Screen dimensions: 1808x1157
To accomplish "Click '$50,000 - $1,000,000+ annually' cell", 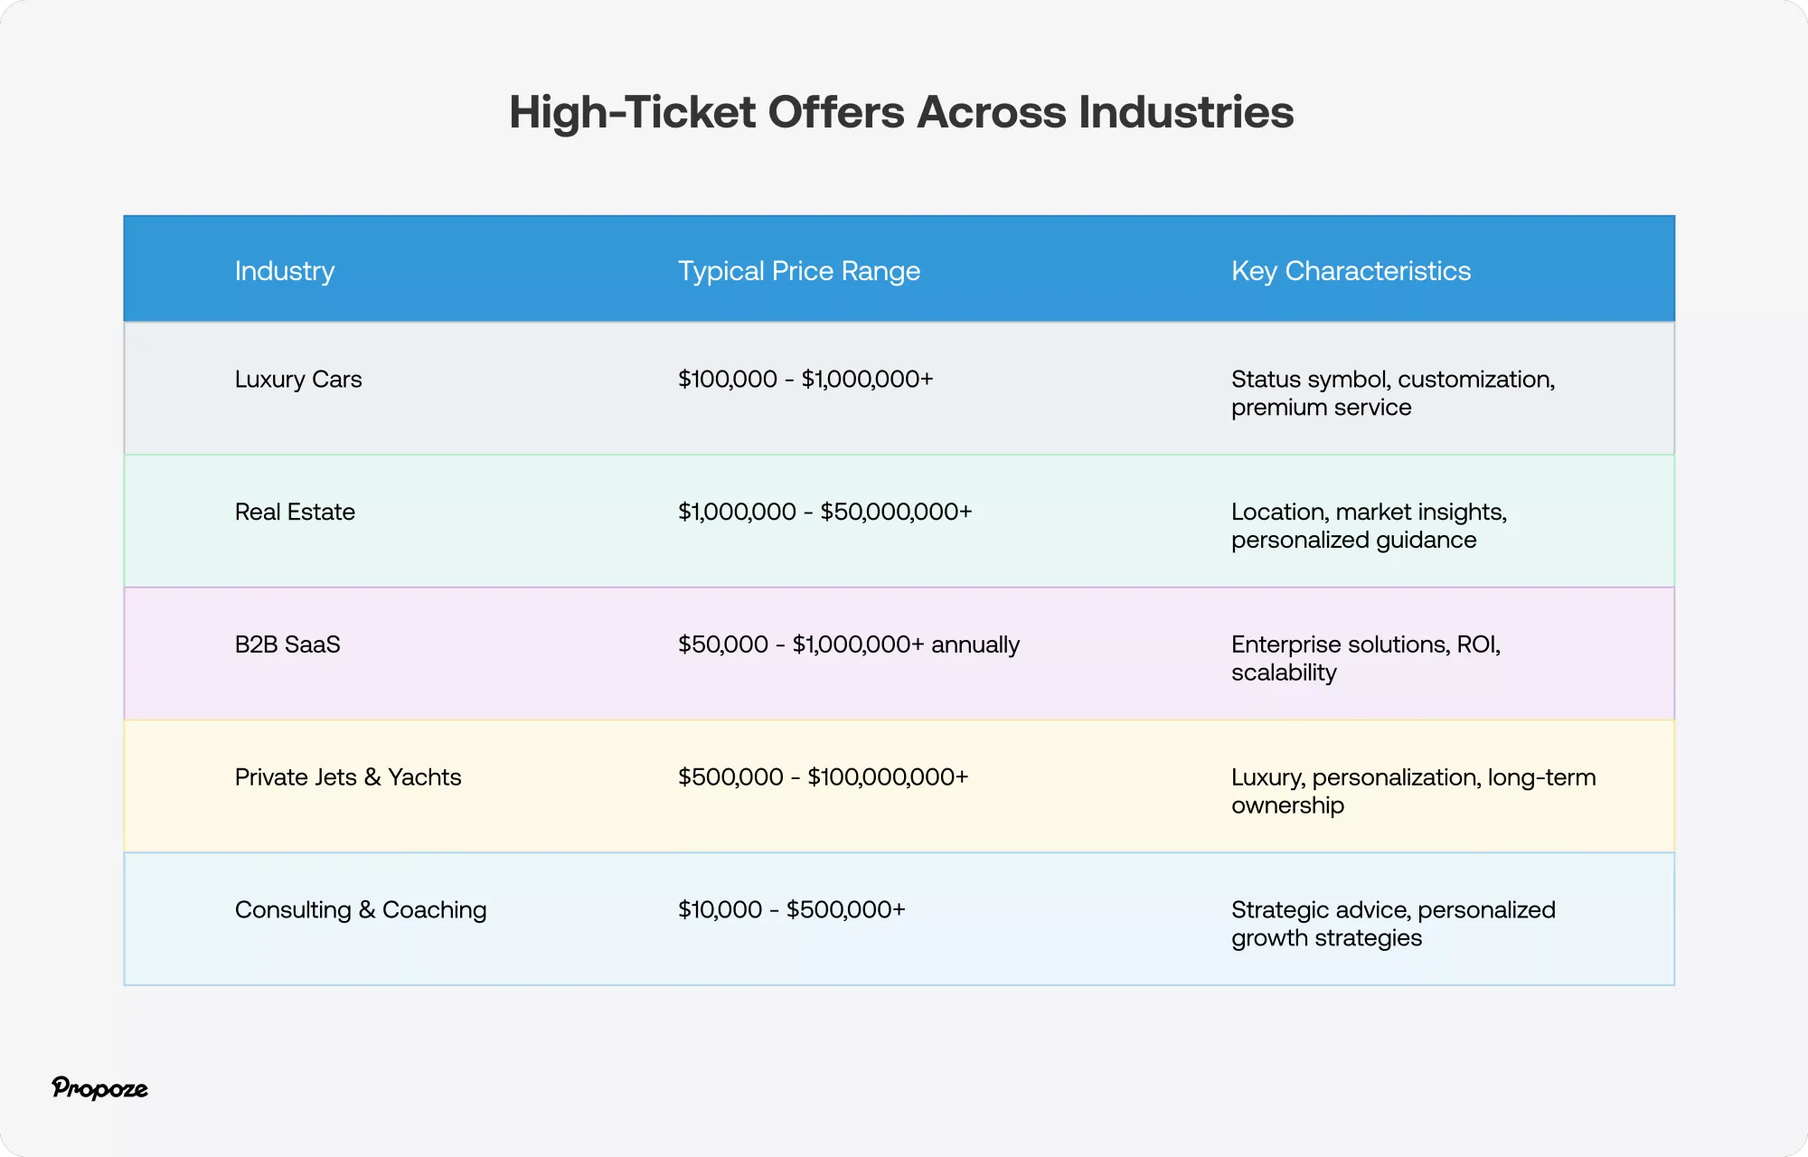I will (x=849, y=644).
